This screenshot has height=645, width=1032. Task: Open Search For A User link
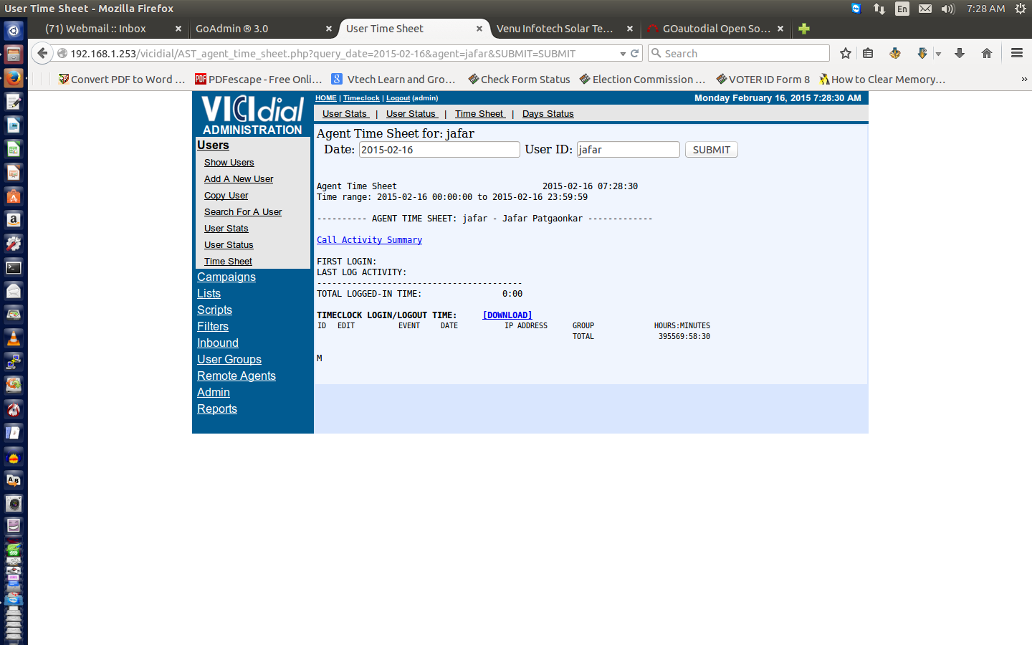coord(243,212)
